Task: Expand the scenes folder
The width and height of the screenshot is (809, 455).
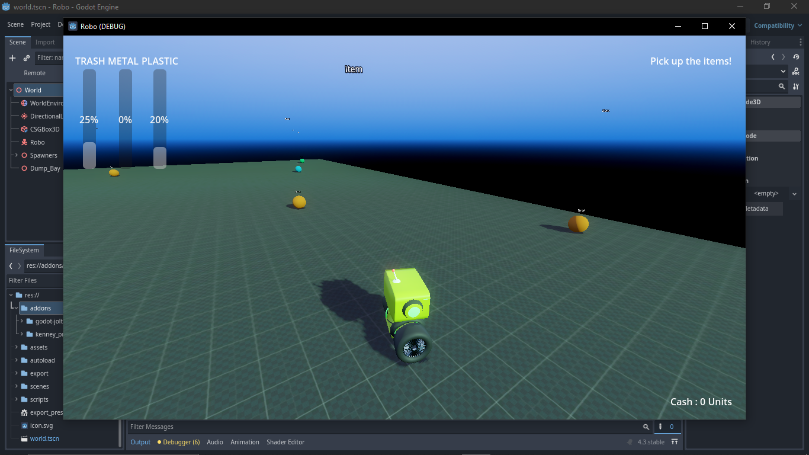Action: (17, 386)
